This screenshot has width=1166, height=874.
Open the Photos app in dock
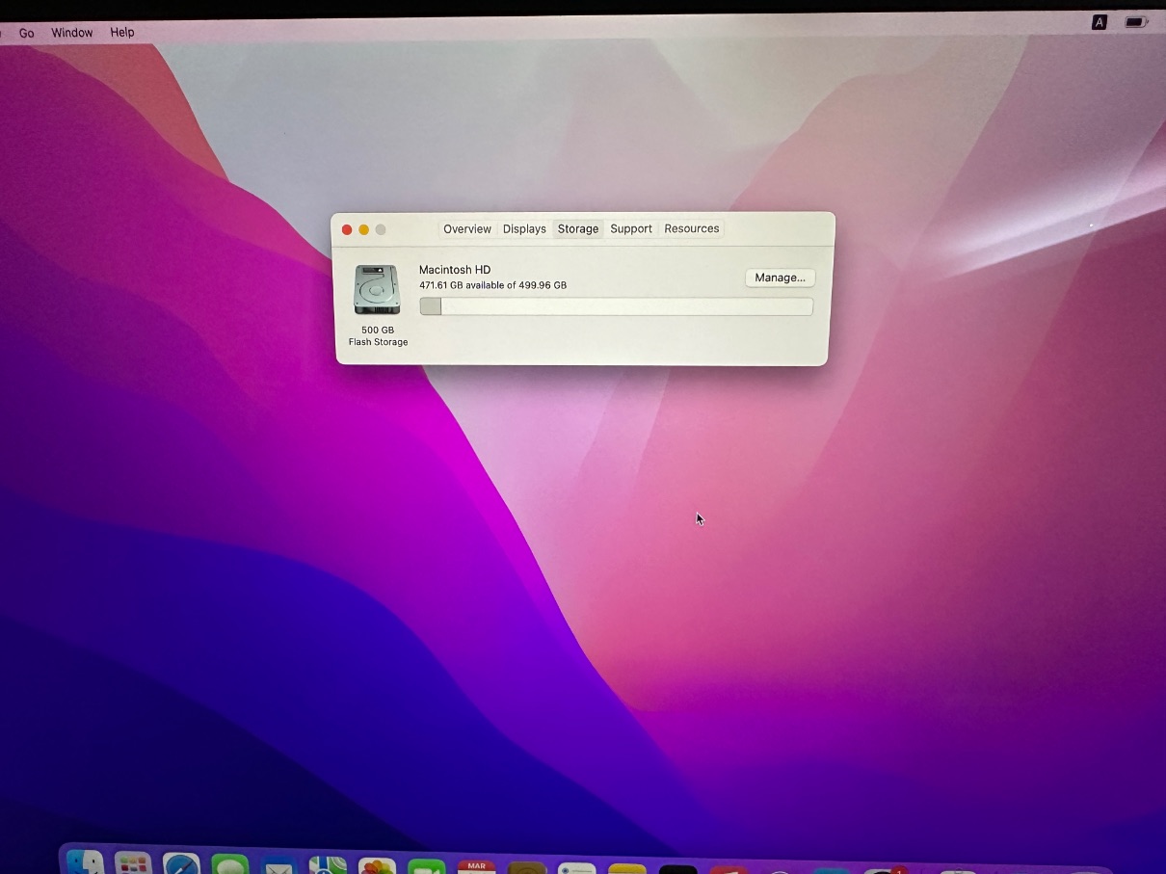tap(377, 867)
